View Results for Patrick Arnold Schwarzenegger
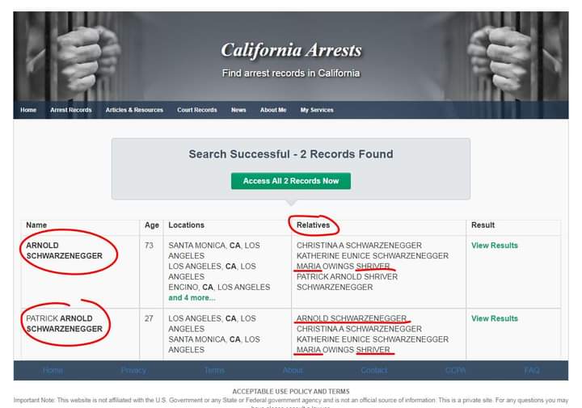This screenshot has height=408, width=582. point(495,318)
